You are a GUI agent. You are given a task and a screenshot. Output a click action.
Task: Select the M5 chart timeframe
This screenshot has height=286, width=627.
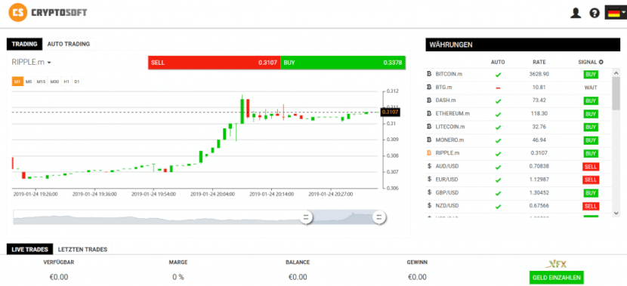pyautogui.click(x=29, y=81)
